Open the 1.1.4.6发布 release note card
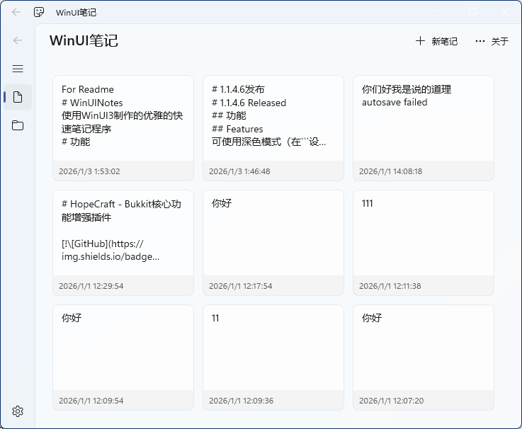 [x=273, y=118]
